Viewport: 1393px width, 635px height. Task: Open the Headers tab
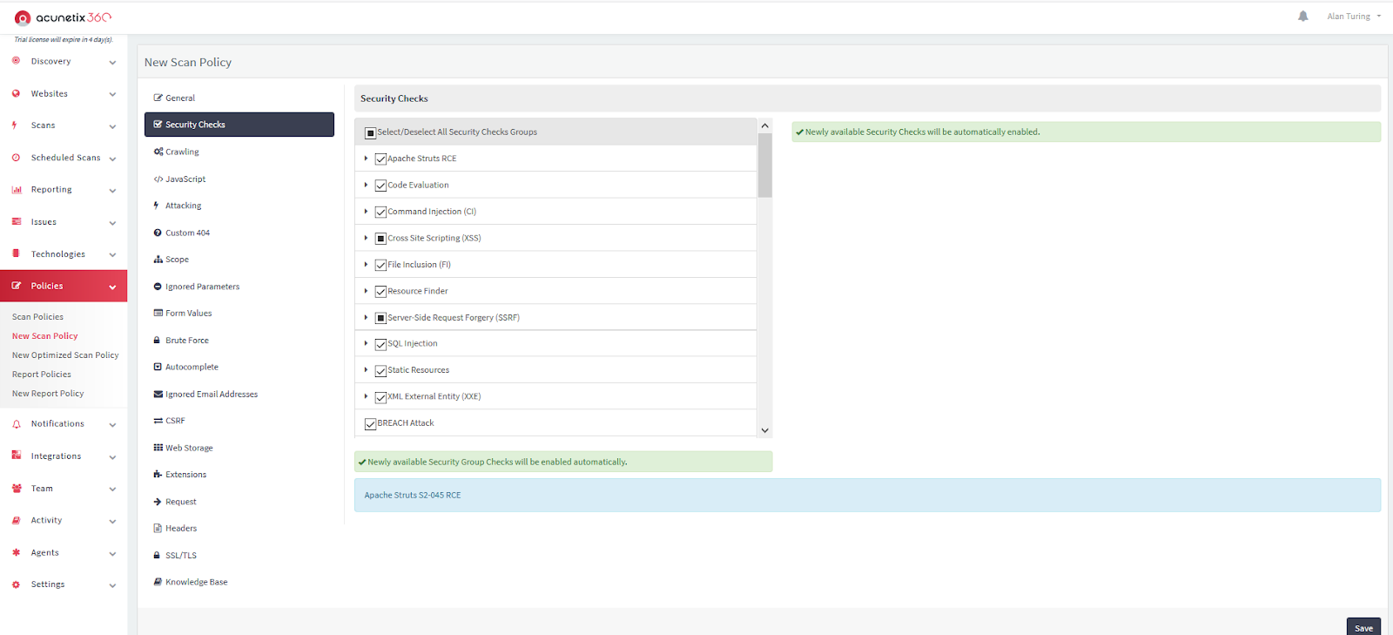(239, 529)
